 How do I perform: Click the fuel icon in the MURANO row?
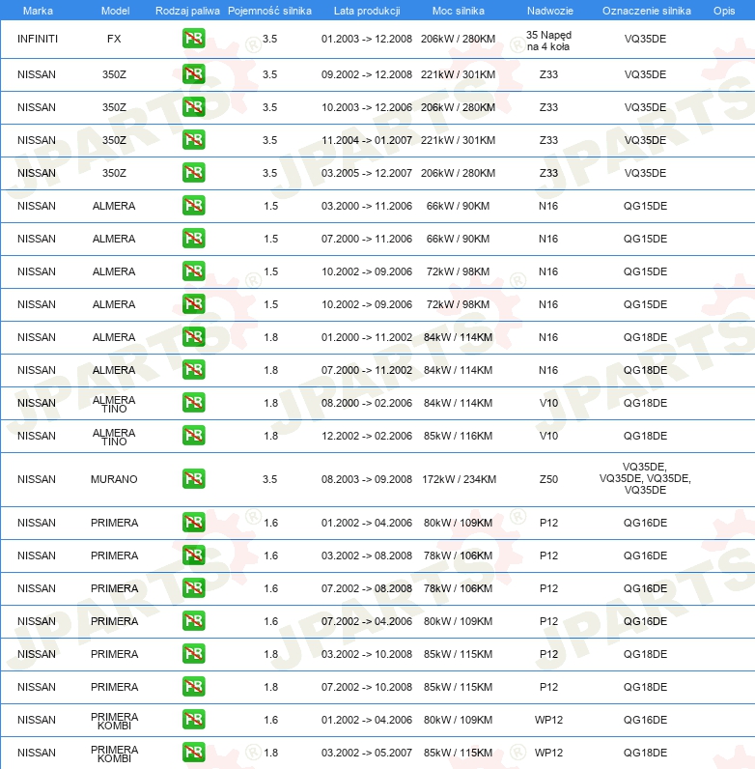pos(194,478)
